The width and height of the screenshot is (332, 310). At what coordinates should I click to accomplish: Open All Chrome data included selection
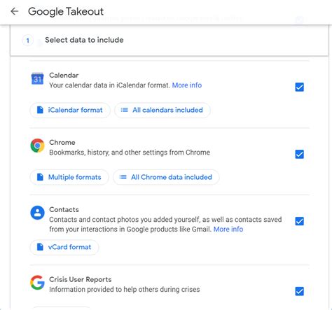click(x=166, y=177)
